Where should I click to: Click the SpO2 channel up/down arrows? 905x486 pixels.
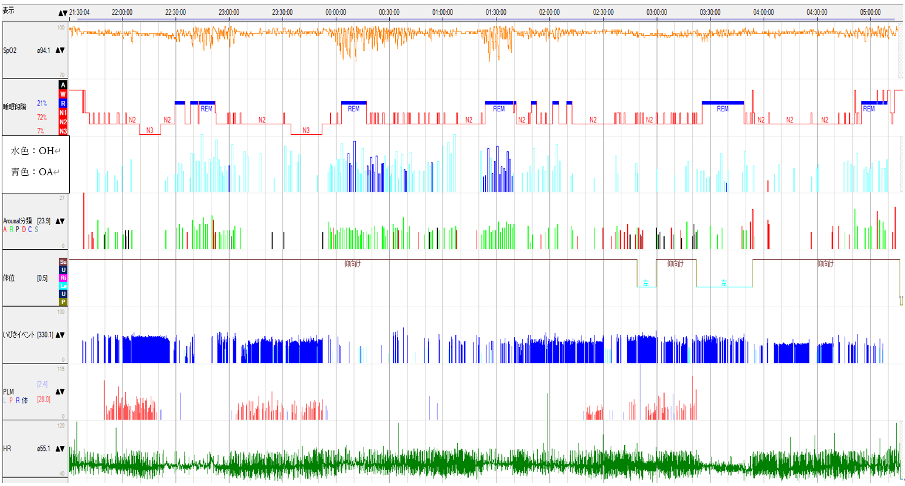pos(60,50)
